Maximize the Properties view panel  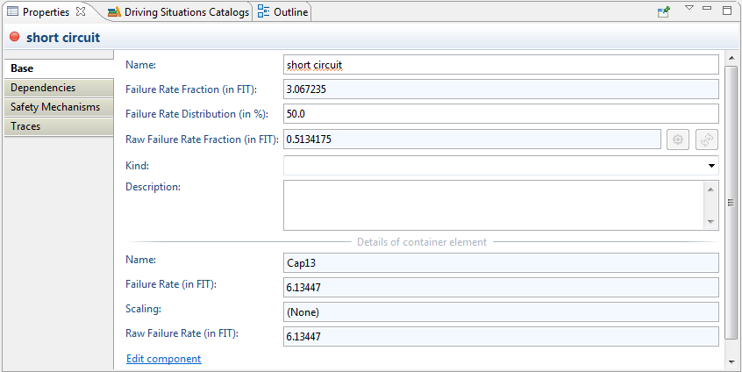pyautogui.click(x=726, y=10)
